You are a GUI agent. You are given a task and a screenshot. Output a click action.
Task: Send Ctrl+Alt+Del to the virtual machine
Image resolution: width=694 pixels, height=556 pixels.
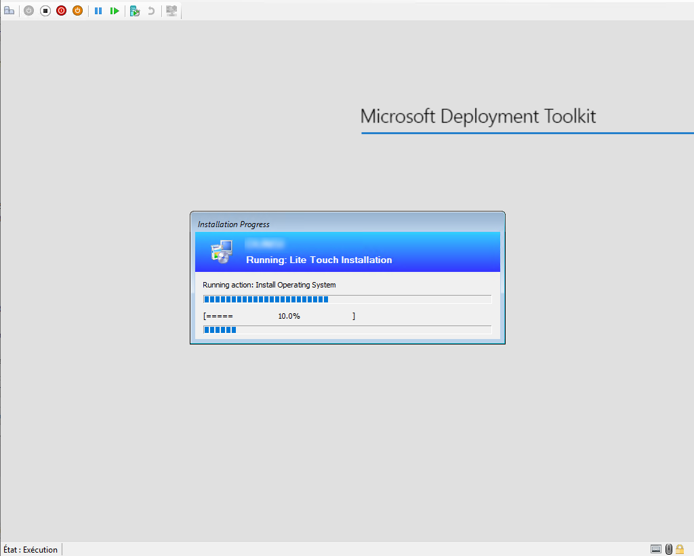[9, 11]
